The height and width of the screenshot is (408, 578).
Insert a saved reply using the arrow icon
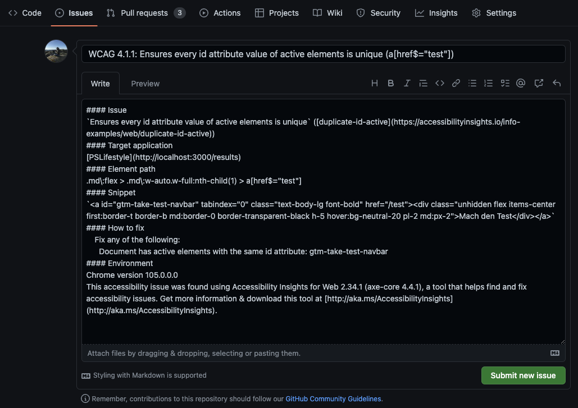click(x=557, y=83)
